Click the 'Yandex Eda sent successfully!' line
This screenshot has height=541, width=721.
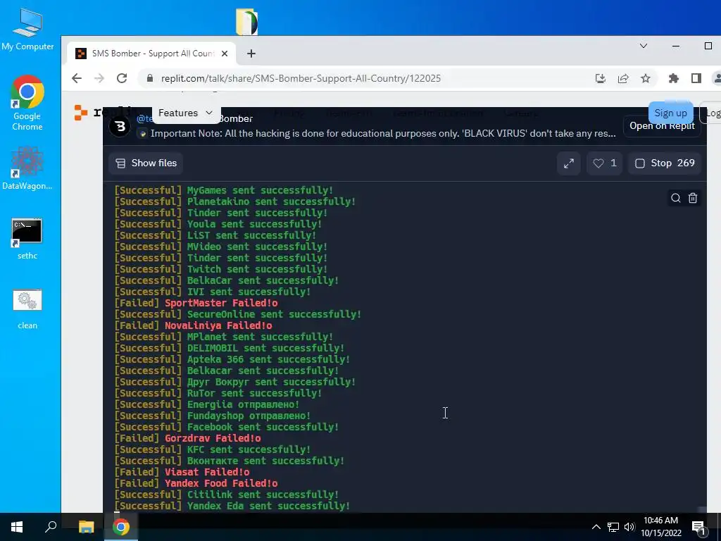pos(232,506)
